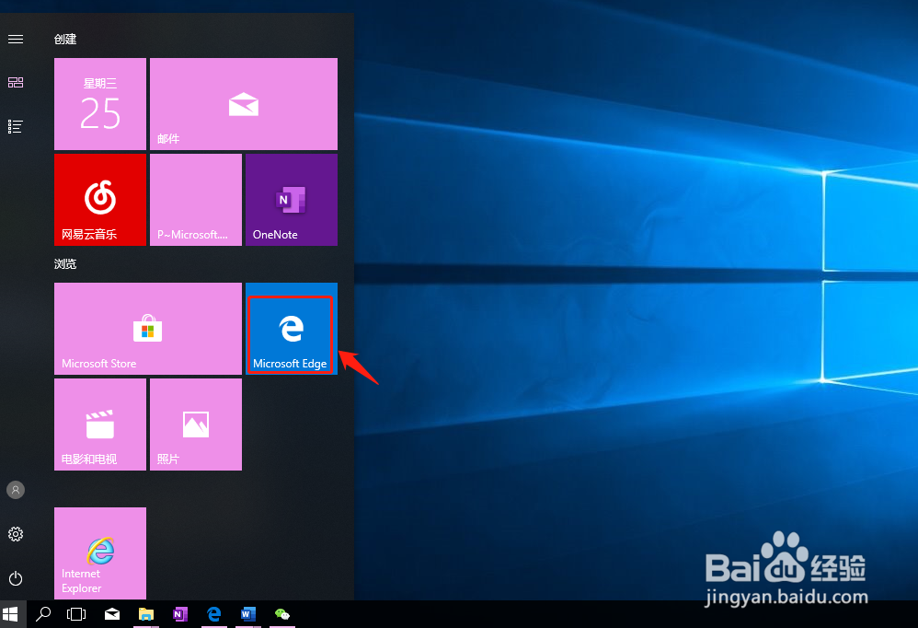Open the Microsoft Store tile
918x628 pixels.
tap(148, 329)
